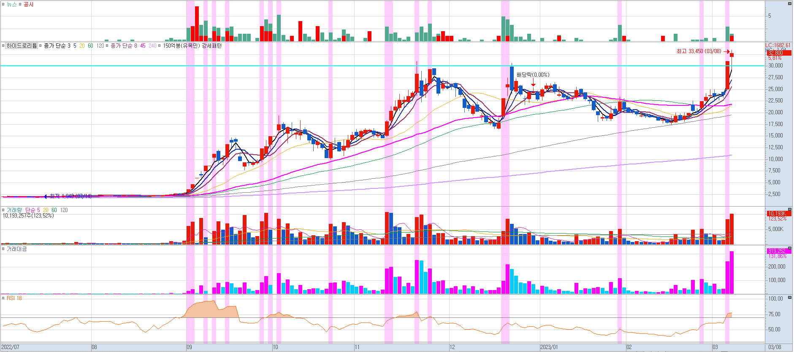
Task: Click the square marker before 거래량
Action: [x=3, y=210]
